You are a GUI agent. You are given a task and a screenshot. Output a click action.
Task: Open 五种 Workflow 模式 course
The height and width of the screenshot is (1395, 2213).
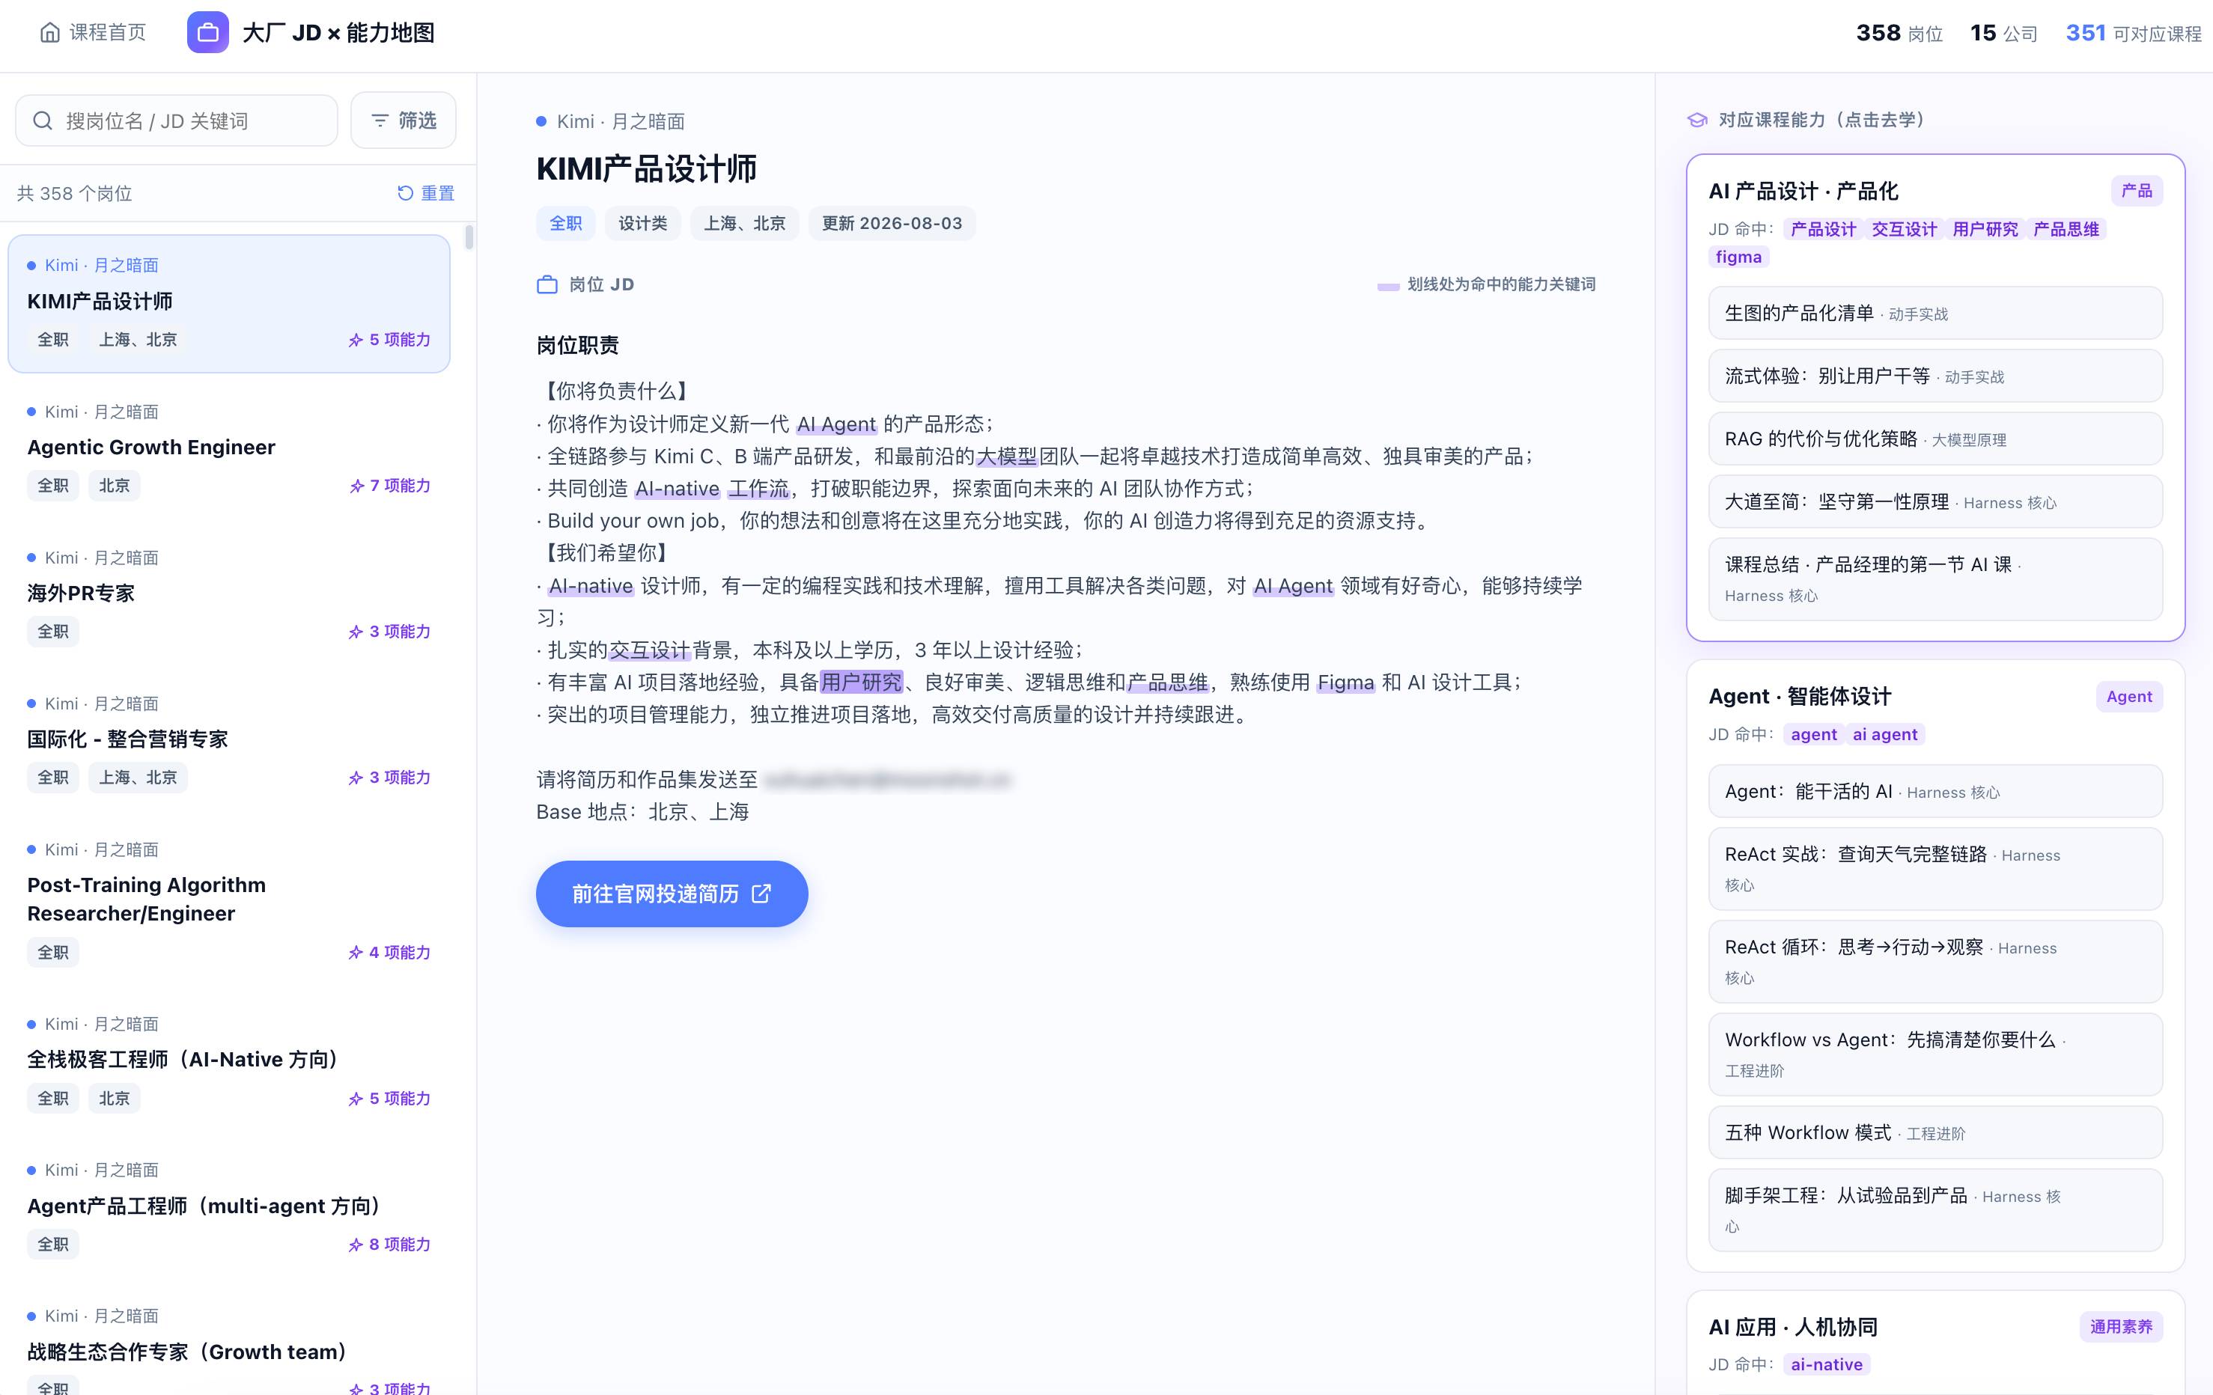[1935, 1132]
